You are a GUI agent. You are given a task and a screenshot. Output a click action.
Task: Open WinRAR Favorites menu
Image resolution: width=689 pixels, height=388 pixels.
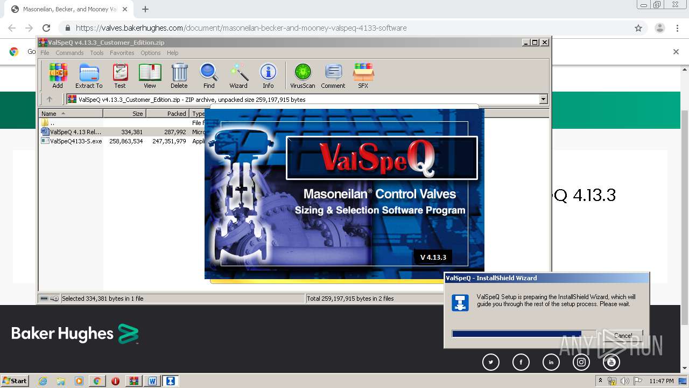tap(122, 53)
